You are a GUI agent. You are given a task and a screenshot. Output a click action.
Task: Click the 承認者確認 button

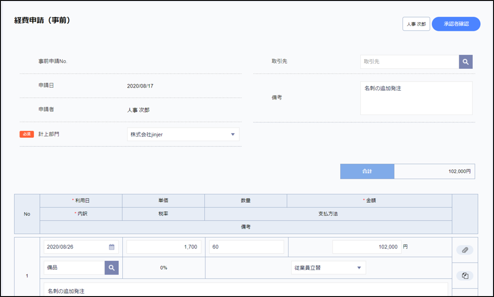point(456,24)
